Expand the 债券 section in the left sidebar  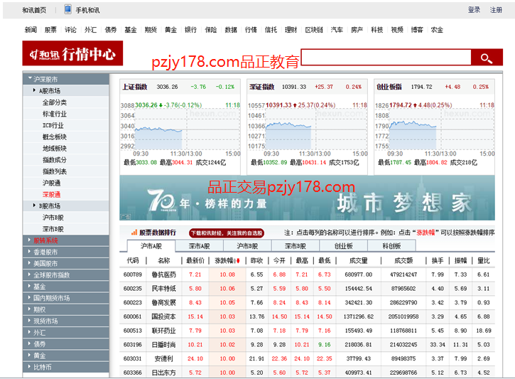[66, 344]
